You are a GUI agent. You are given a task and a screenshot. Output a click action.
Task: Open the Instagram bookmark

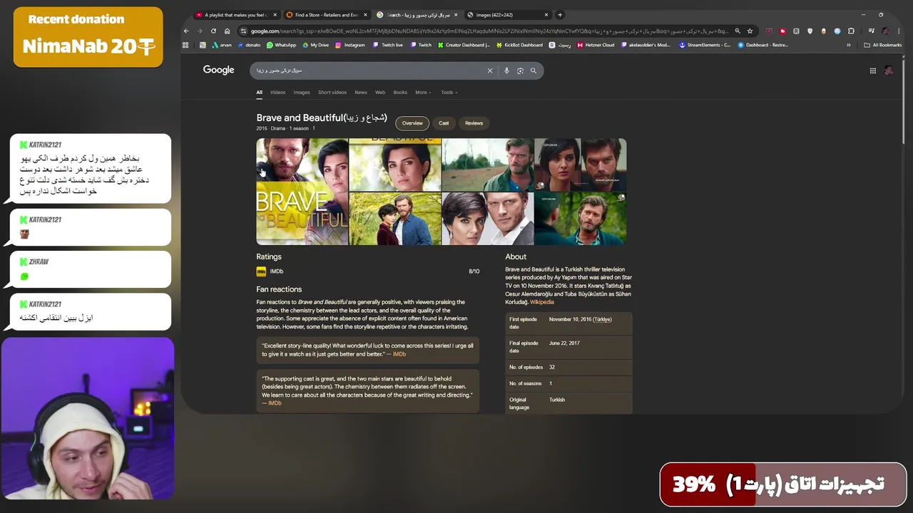(350, 45)
